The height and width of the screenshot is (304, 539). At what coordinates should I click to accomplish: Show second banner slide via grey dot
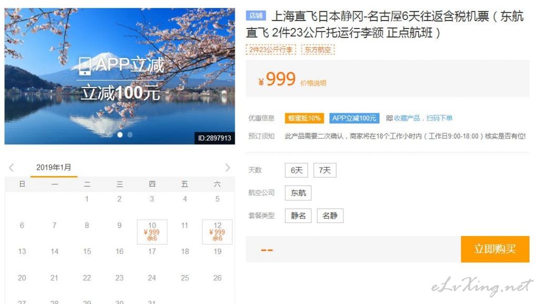pyautogui.click(x=130, y=135)
